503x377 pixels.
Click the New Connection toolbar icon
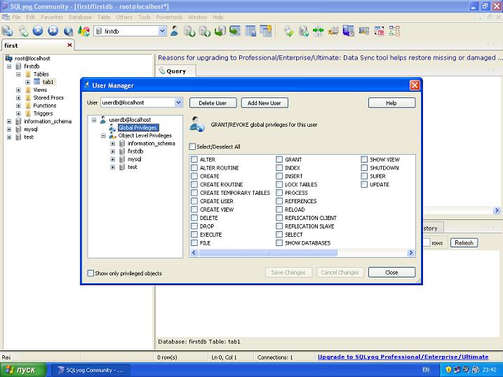tap(7, 31)
